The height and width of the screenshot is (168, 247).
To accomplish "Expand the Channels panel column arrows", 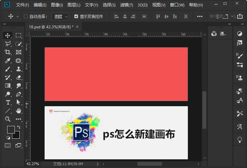I will (230, 24).
